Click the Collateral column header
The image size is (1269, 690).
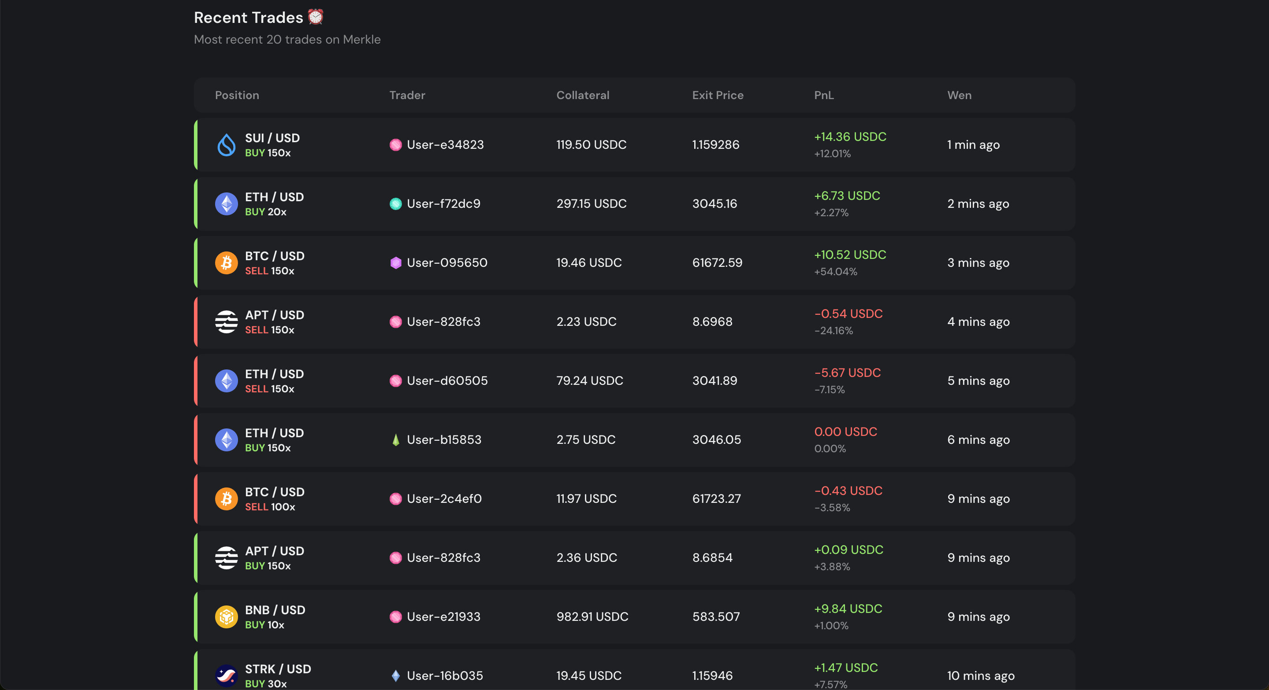point(583,95)
